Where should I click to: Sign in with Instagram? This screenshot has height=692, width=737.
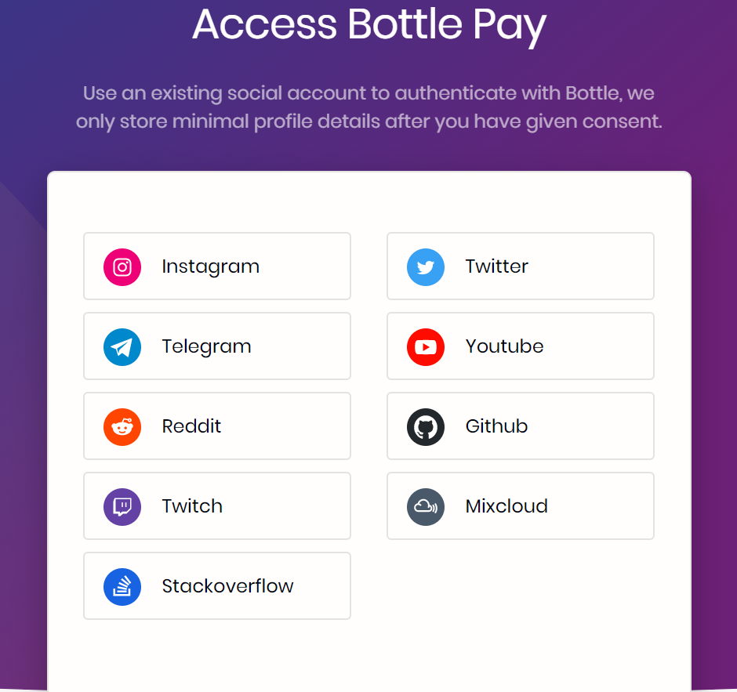point(216,266)
